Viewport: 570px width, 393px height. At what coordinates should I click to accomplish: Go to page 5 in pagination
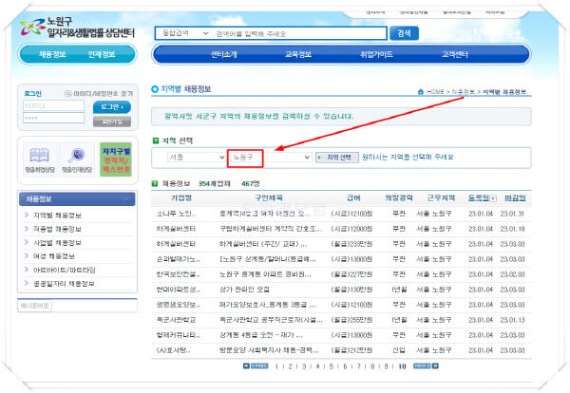click(332, 366)
